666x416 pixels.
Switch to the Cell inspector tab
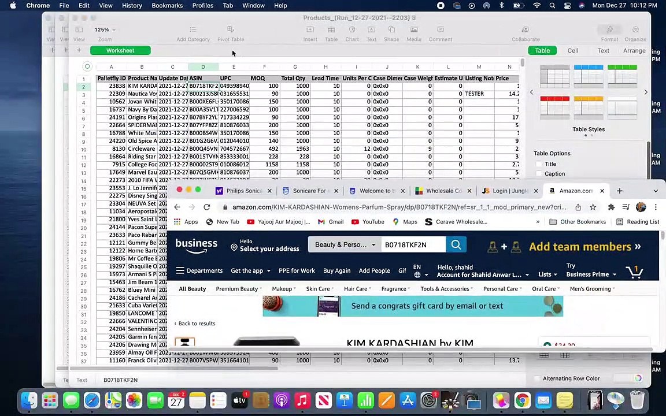coord(572,50)
